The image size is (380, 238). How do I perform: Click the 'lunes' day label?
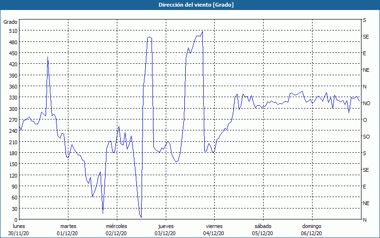click(x=19, y=226)
